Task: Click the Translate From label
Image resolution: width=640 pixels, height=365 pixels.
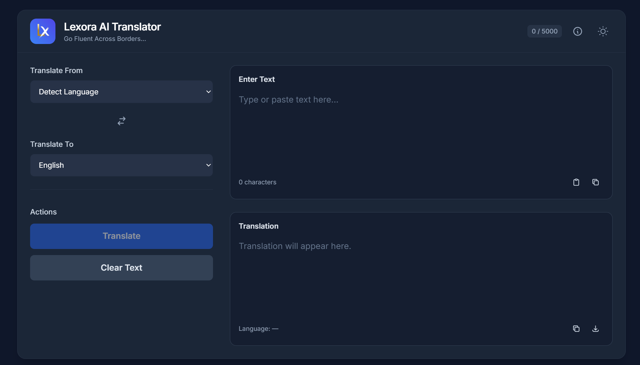Action: [56, 71]
